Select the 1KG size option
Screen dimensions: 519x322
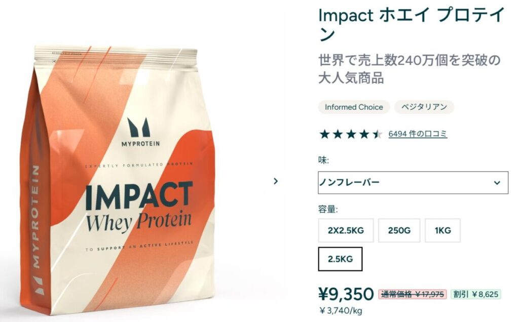point(442,230)
